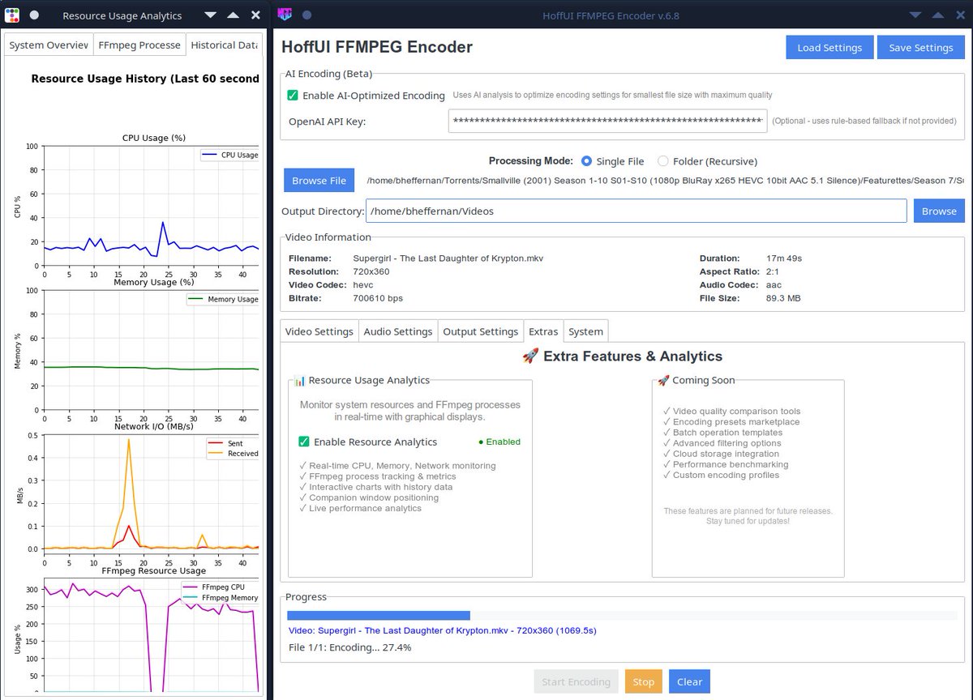Click the pin dot in HoffUI Encoder titlebar
Viewport: 973px width, 700px height.
coord(306,15)
